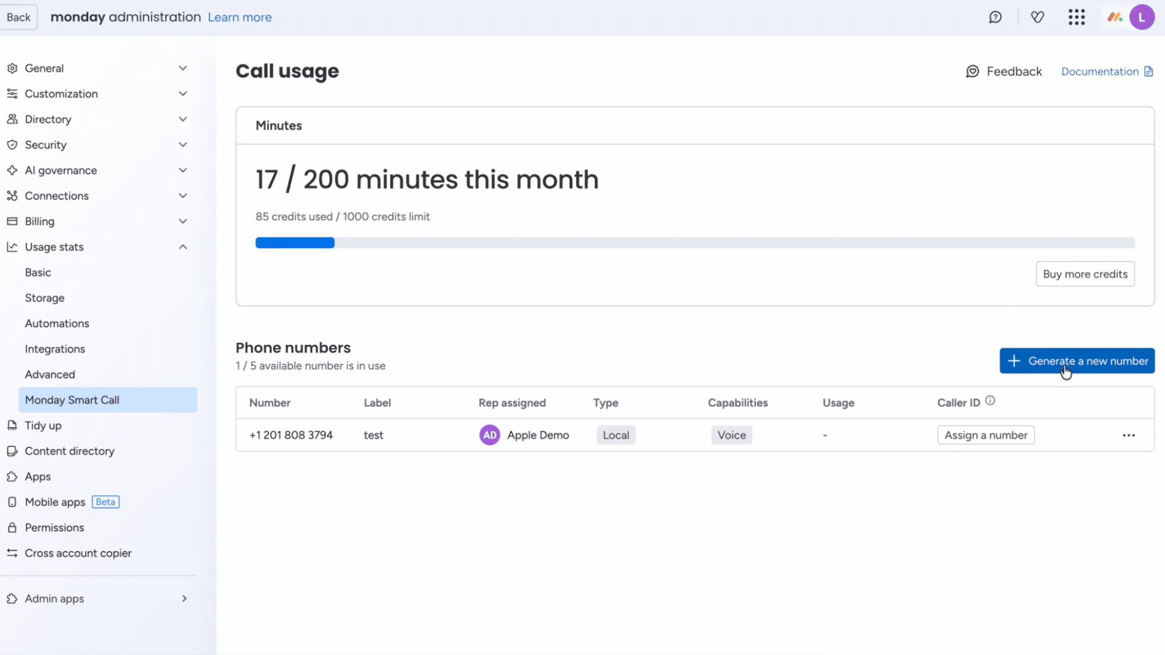
Task: Click the AI governance sparkle icon
Action: click(x=12, y=170)
